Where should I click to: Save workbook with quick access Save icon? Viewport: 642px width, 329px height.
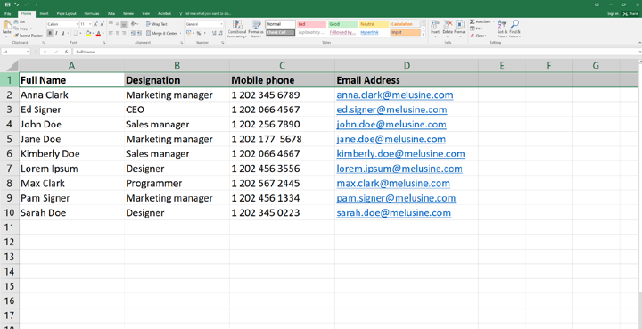coord(8,4)
